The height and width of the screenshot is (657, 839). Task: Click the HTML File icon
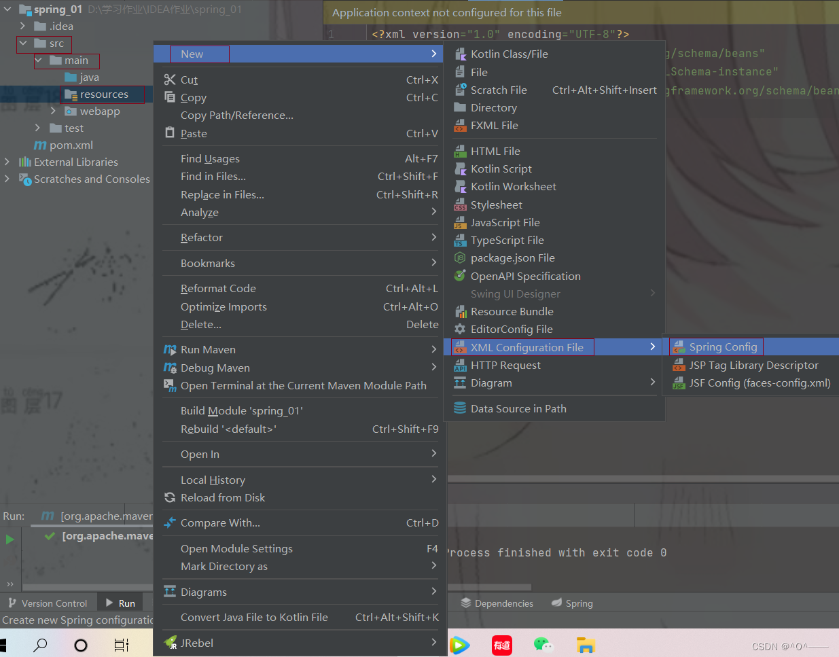tap(460, 151)
